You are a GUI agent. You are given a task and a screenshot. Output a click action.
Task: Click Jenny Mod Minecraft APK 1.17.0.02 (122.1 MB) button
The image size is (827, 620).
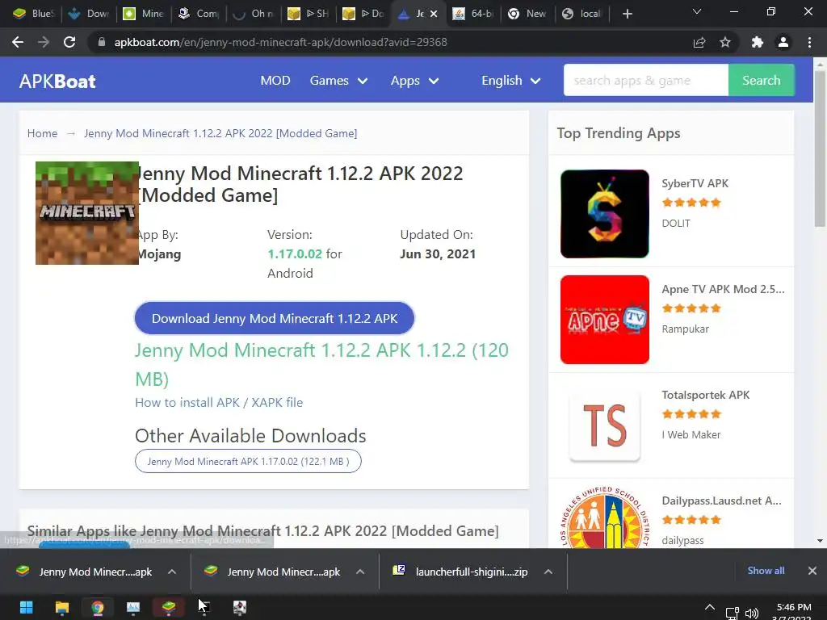tap(248, 461)
